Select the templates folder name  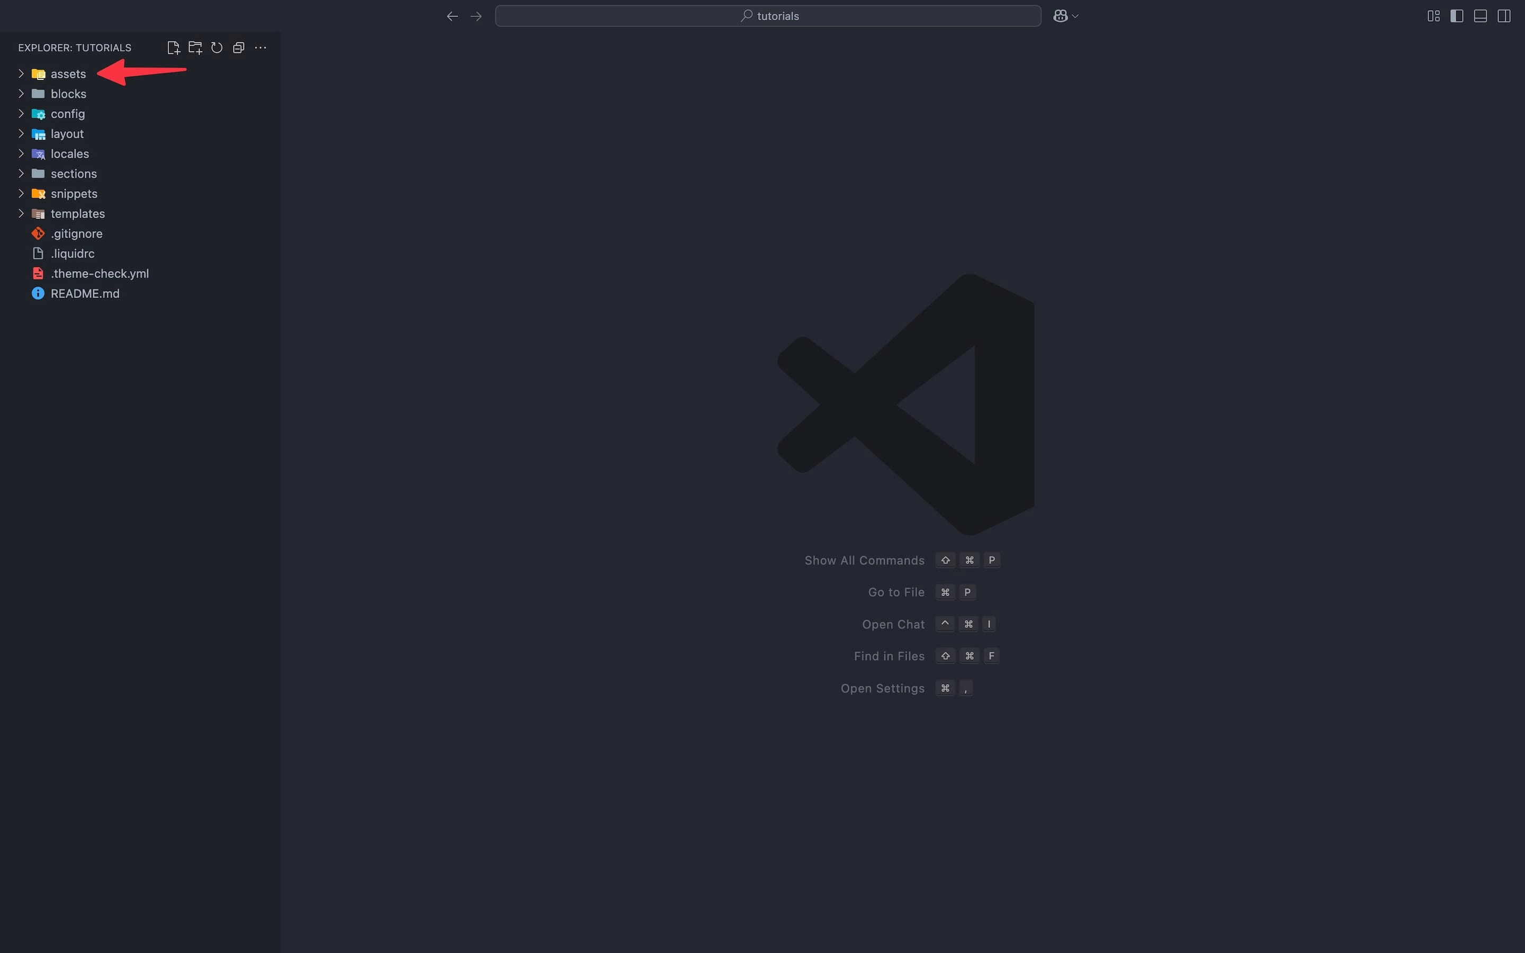tap(78, 214)
